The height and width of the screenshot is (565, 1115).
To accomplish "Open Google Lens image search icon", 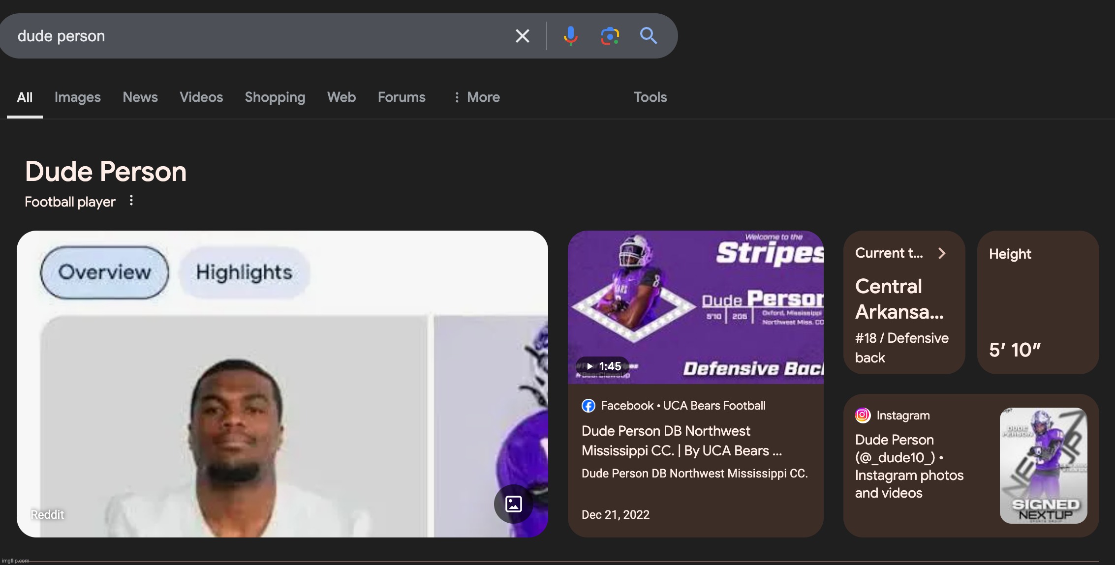I will (x=610, y=36).
